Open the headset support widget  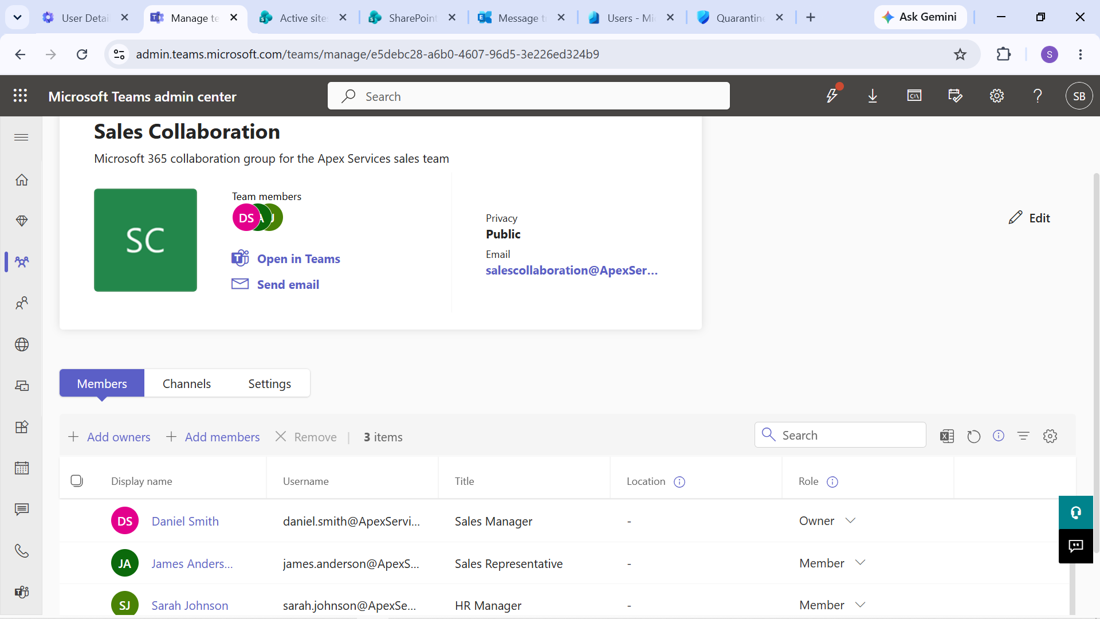point(1076,512)
